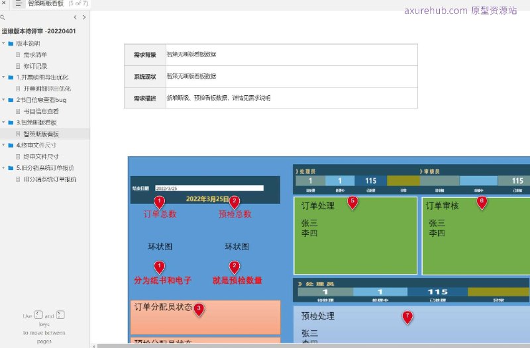
Task: Open the 旧分销系统订单报价 page
Action: pyautogui.click(x=50, y=179)
